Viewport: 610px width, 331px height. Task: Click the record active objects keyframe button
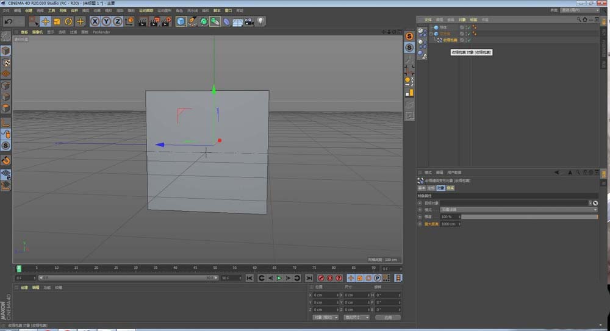click(321, 278)
